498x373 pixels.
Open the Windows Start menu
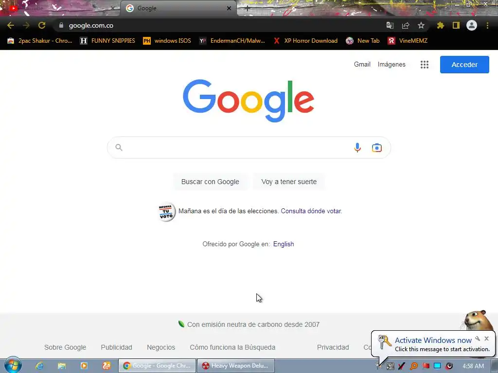point(13,365)
